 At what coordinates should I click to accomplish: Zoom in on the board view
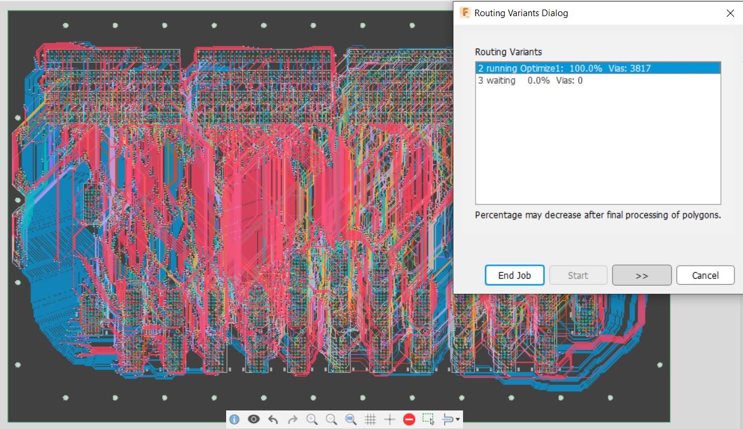312,419
